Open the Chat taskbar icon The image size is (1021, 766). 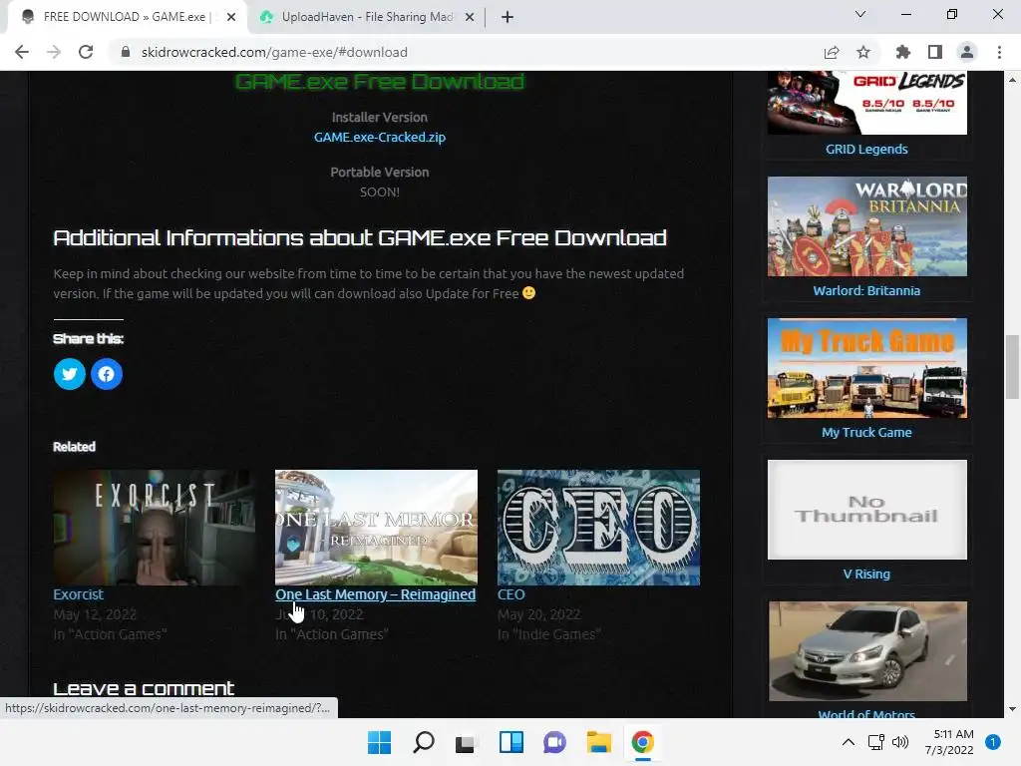(x=554, y=742)
